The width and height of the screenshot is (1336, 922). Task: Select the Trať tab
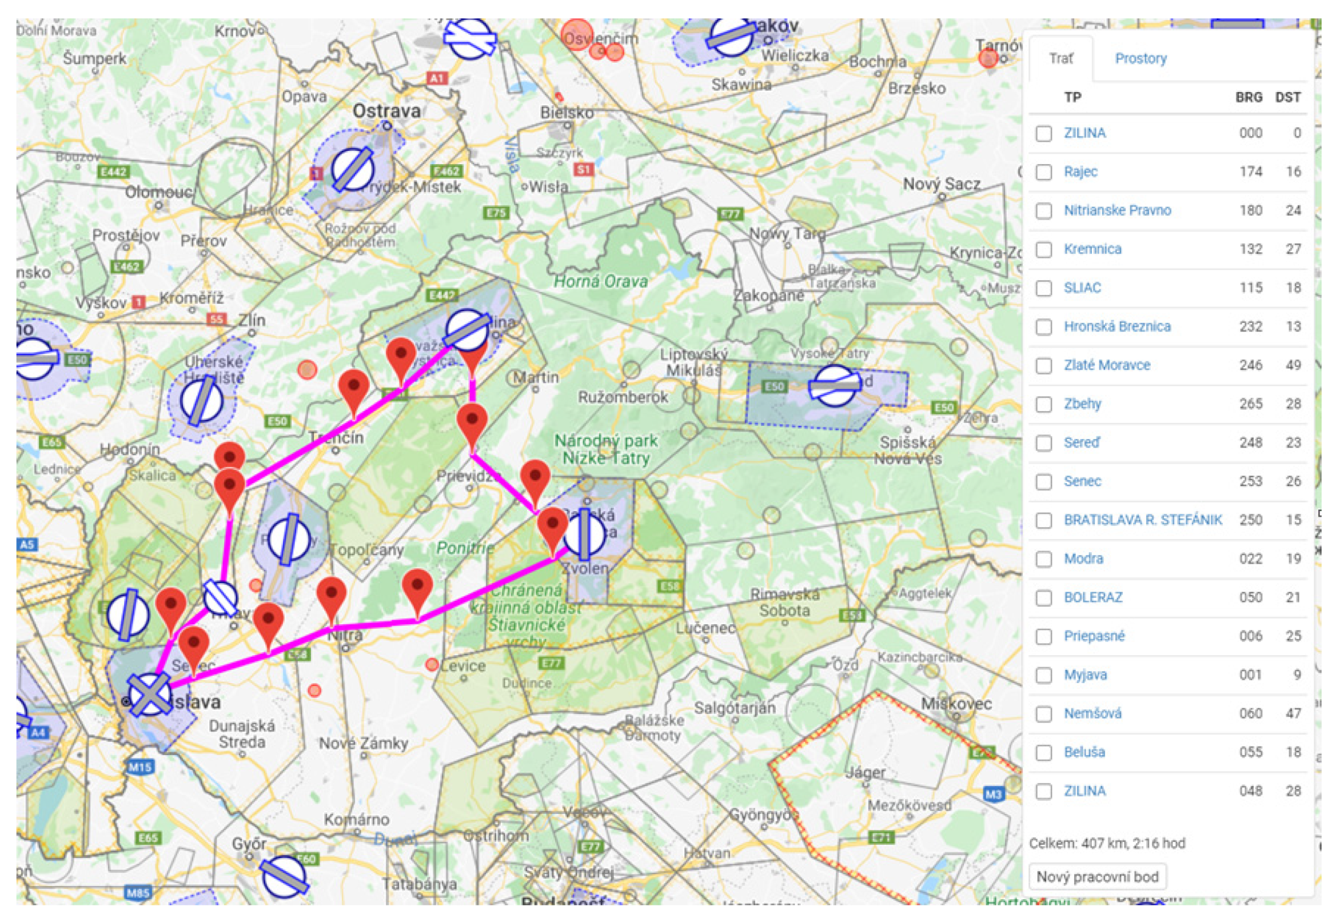(x=1061, y=58)
